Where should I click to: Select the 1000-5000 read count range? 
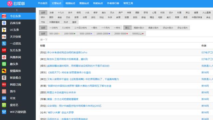point(70,34)
